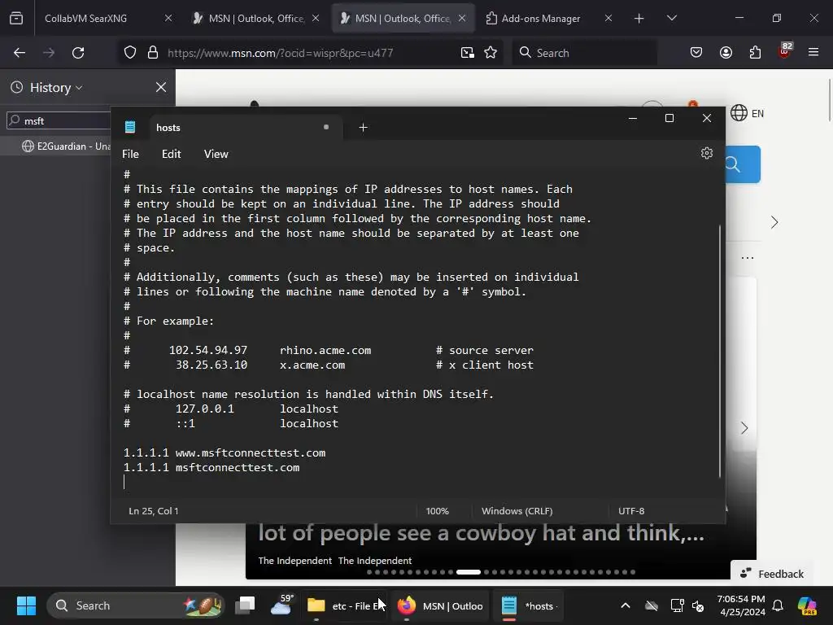Open Firefox extensions puzzle icon
Viewport: 833px width, 625px height.
tap(755, 53)
